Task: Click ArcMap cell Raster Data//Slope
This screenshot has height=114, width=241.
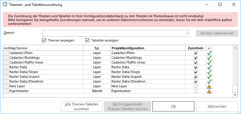Action: click(x=46, y=72)
